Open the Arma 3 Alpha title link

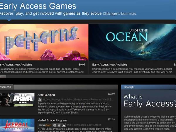[46, 95]
